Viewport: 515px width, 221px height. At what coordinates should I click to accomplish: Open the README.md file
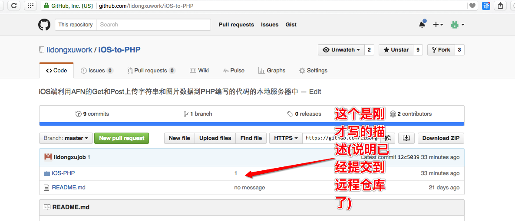pos(69,188)
